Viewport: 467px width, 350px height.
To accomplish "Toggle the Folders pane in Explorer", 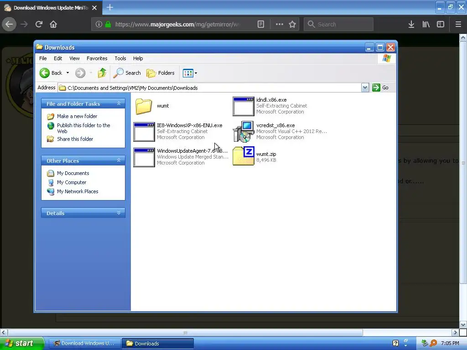I will tap(161, 73).
